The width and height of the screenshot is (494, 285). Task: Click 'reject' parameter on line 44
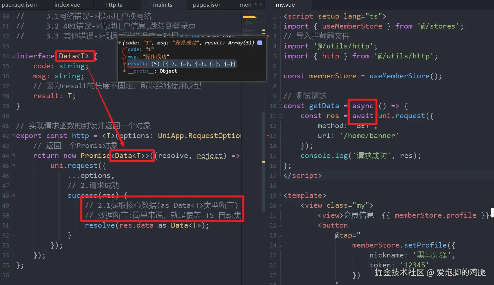[209, 156]
